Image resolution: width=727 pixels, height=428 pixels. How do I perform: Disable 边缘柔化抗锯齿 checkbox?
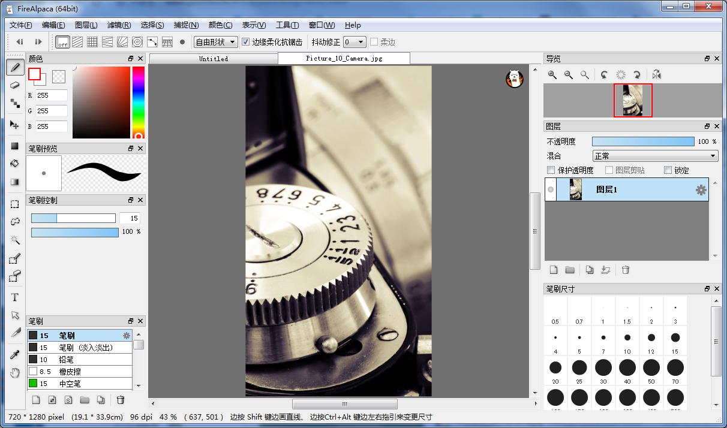(x=245, y=42)
